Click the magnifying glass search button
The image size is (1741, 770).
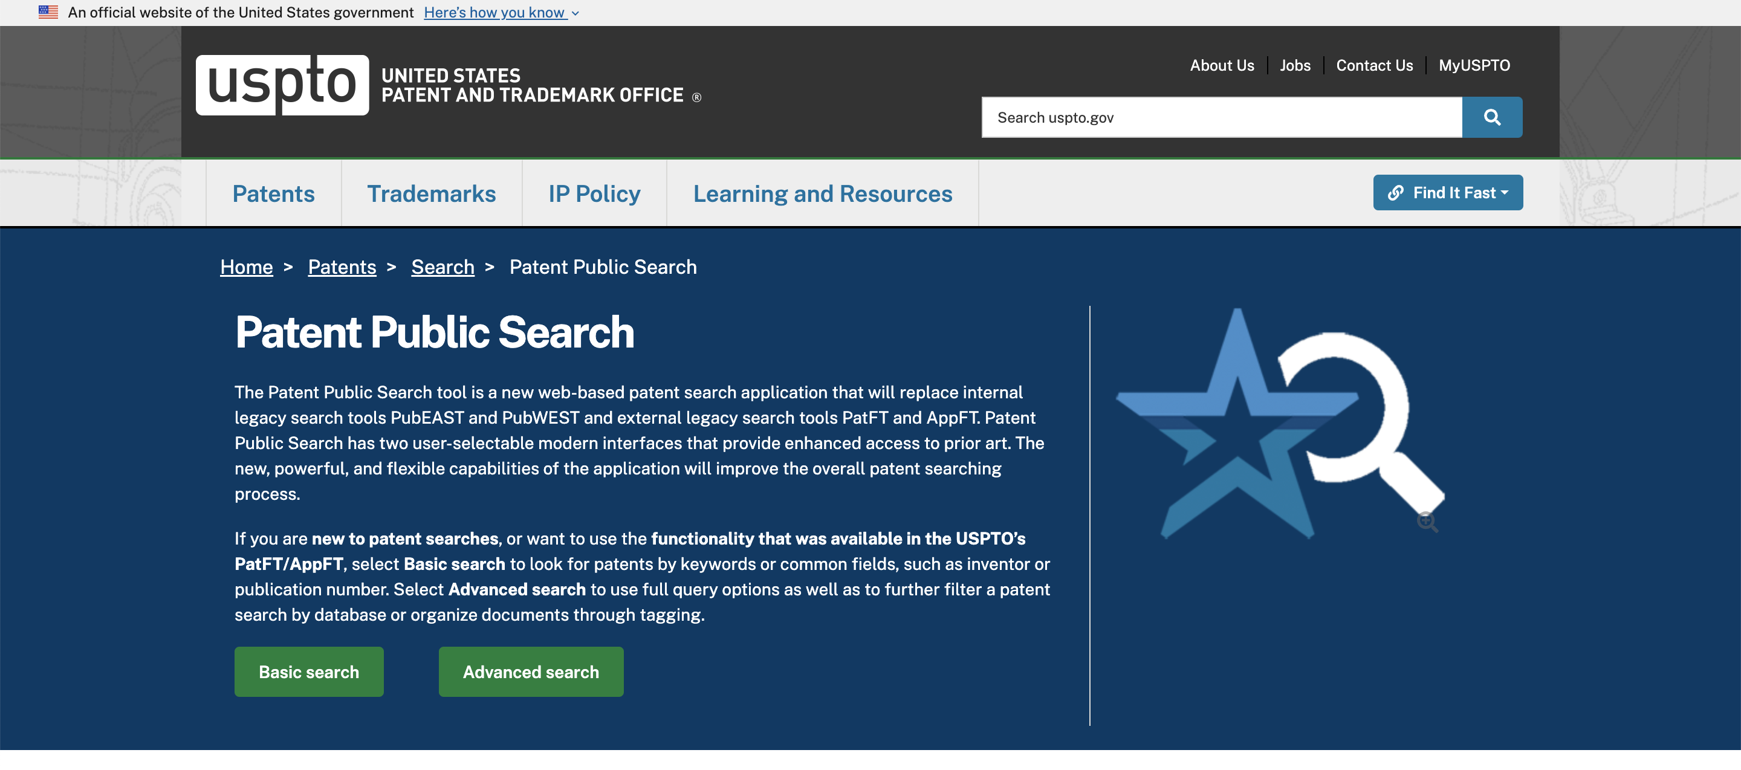[1491, 117]
